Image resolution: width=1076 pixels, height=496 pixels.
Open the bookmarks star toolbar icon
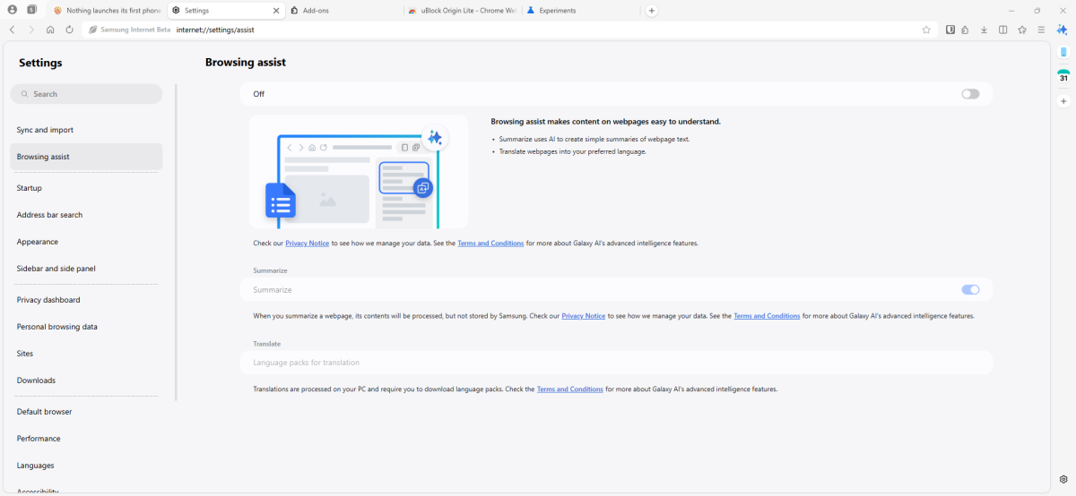click(x=1022, y=30)
